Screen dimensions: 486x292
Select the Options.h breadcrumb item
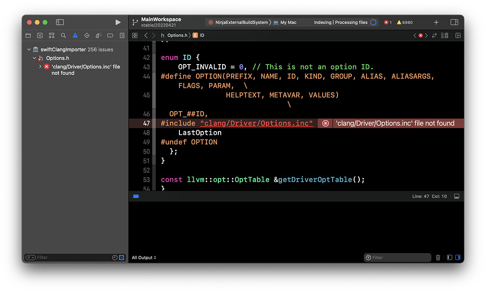[178, 36]
